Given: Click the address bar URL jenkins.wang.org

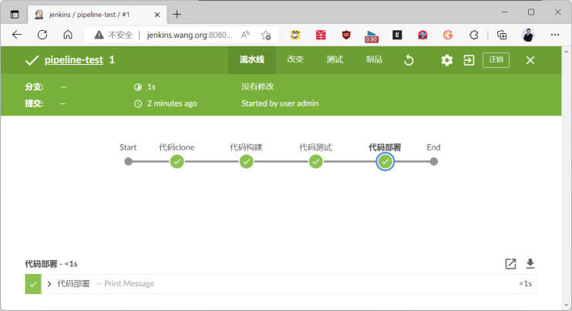Looking at the screenshot, I should pos(190,35).
